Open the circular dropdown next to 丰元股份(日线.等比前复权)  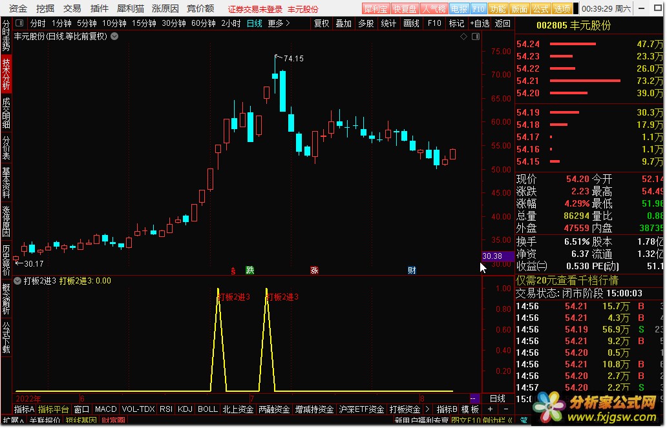(114, 37)
